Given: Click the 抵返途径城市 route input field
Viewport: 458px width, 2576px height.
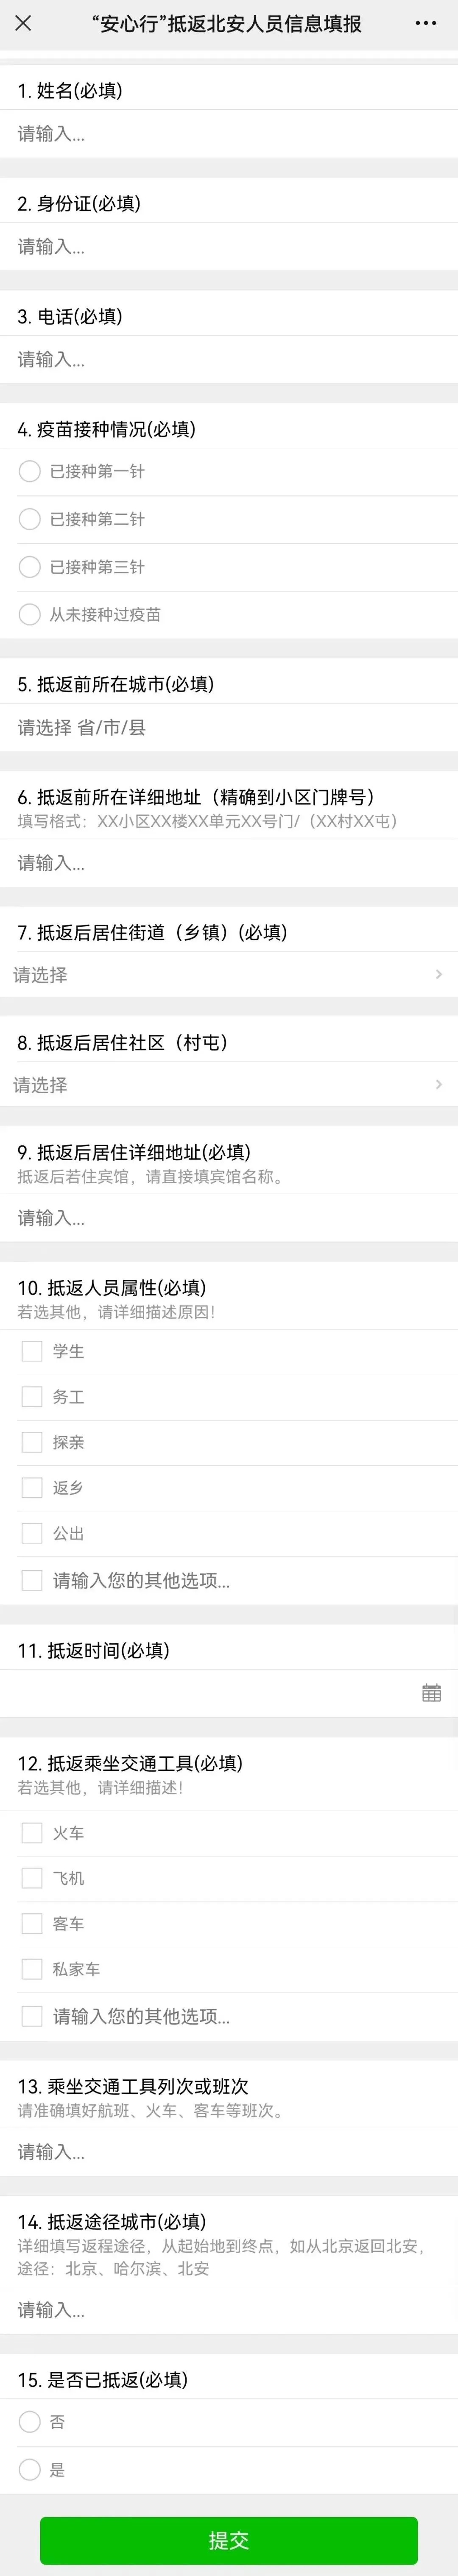Looking at the screenshot, I should [229, 2310].
